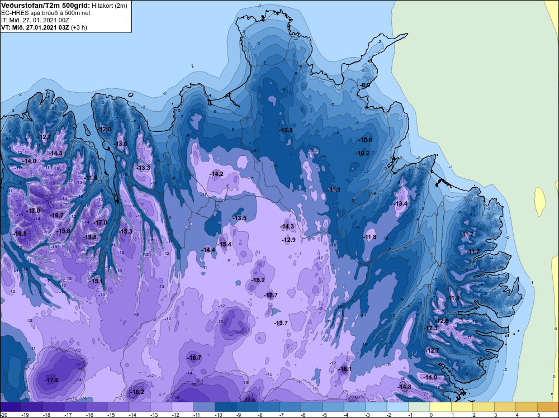Viewport: 559px width, 418px height.
Task: Click the -16.2 temperature value
Action: pos(138,392)
